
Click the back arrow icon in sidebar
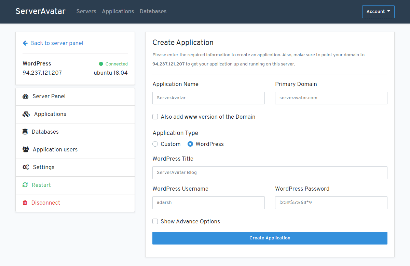tap(25, 43)
